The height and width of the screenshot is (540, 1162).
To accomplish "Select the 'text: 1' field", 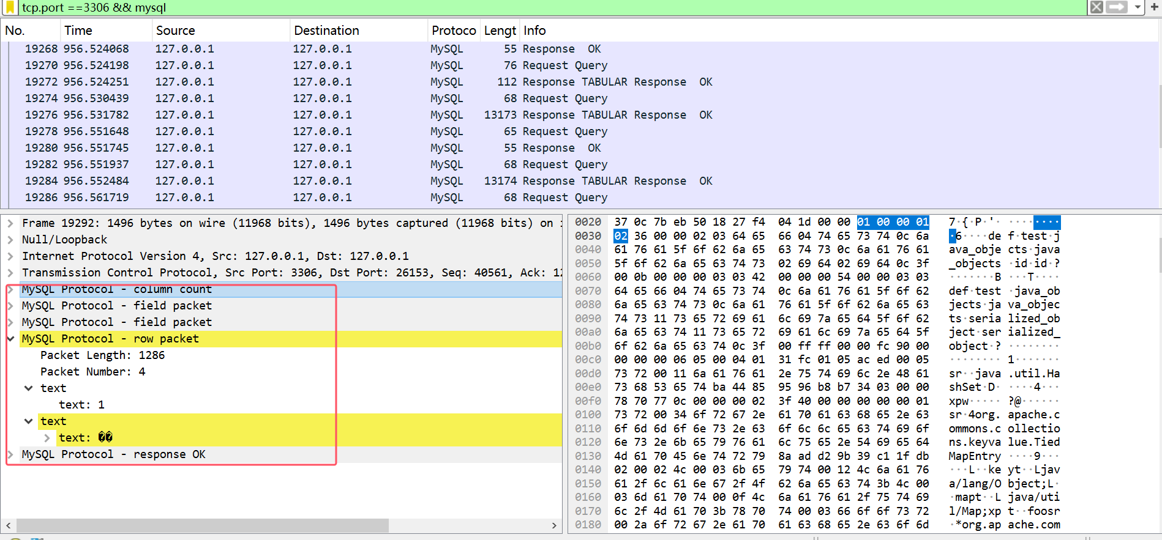I will [x=81, y=405].
